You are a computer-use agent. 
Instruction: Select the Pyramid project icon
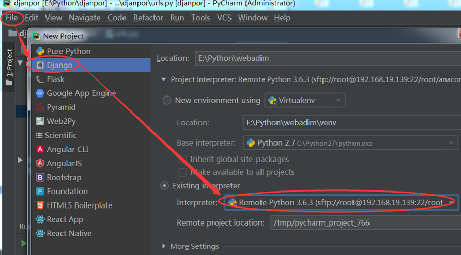[40, 107]
